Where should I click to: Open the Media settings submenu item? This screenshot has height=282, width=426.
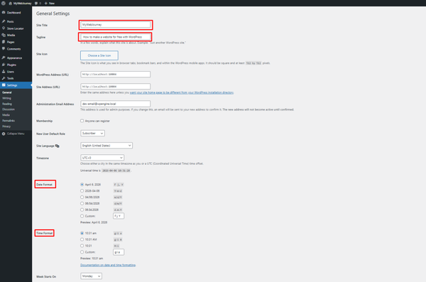coord(6,115)
